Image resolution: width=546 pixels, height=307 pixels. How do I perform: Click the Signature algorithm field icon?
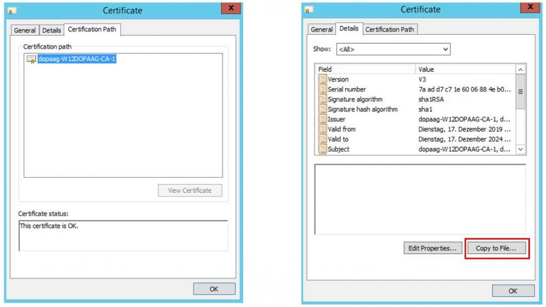point(323,99)
